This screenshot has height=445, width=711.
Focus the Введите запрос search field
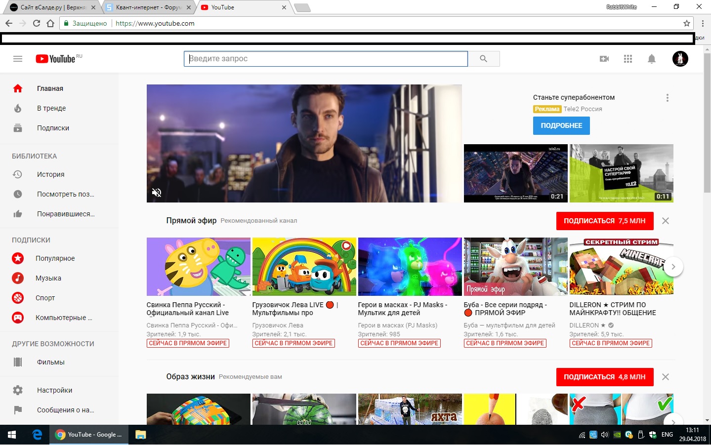click(x=326, y=59)
